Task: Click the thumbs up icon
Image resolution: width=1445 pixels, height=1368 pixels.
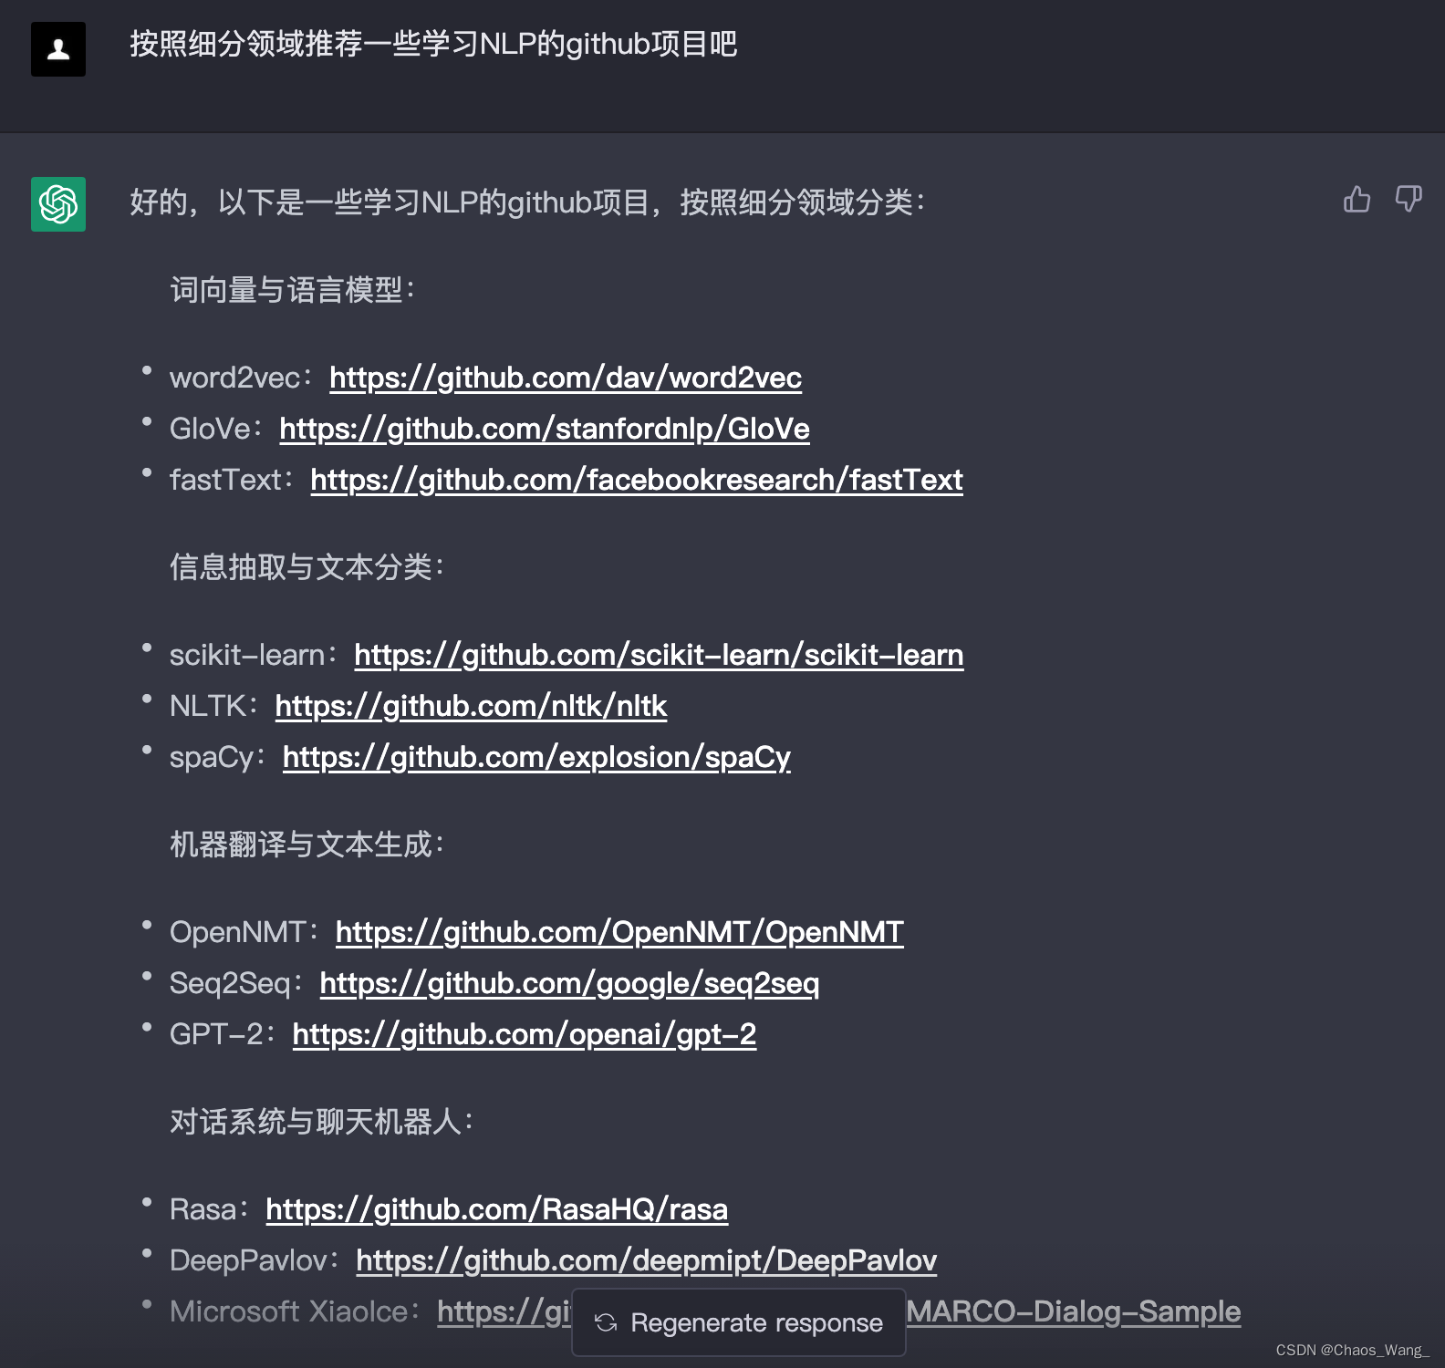Action: click(x=1357, y=199)
